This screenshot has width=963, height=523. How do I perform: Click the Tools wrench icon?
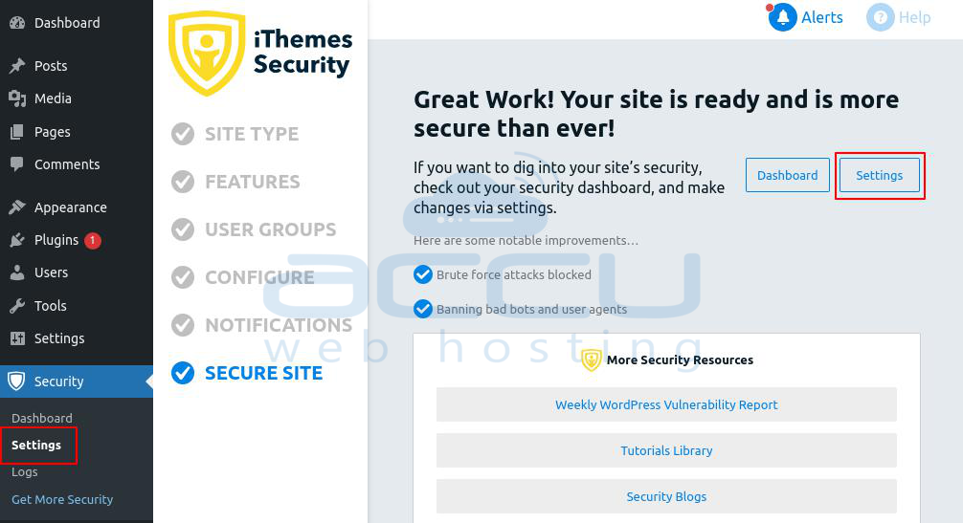[17, 305]
